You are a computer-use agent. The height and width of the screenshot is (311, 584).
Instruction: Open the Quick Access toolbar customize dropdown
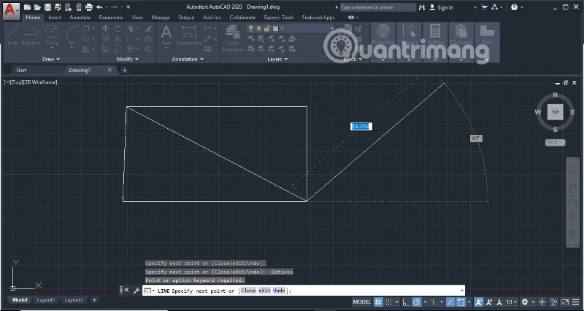coord(128,7)
